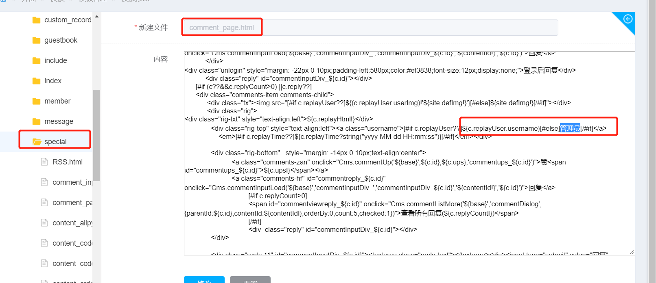The image size is (656, 283).
Task: Click the 新建文件 label
Action: click(153, 27)
